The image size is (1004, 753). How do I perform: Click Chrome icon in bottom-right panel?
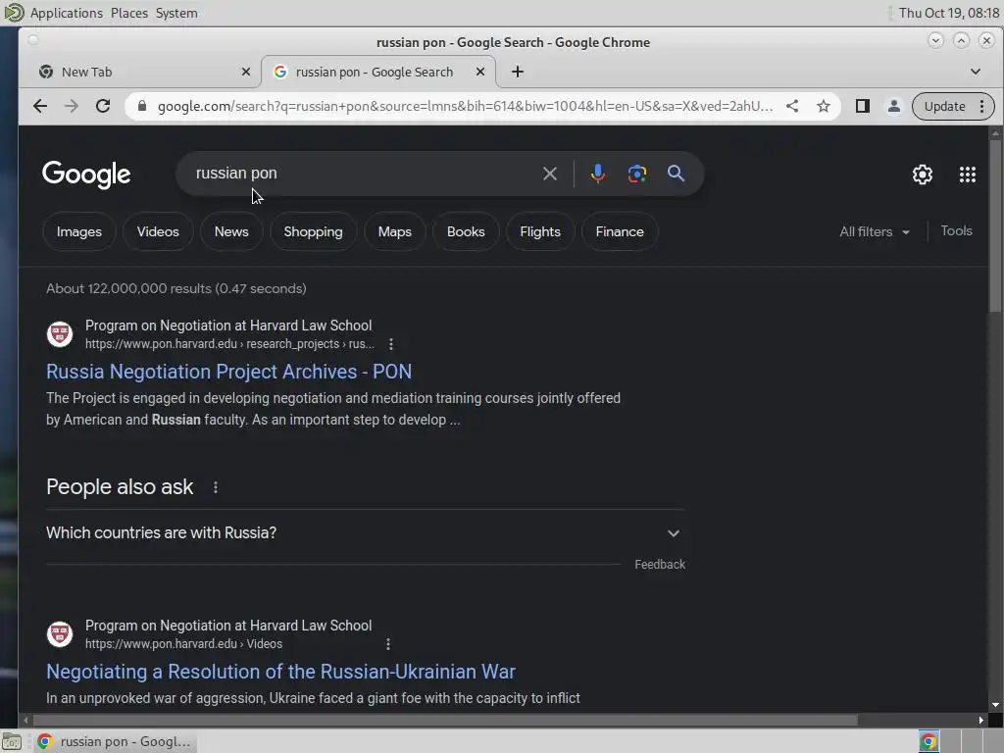point(929,741)
